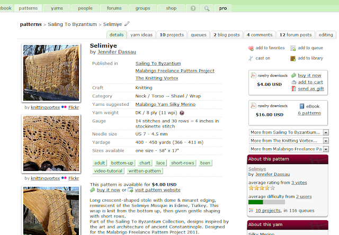Open the forums navigation tab
339x235 pixels.
click(x=114, y=8)
